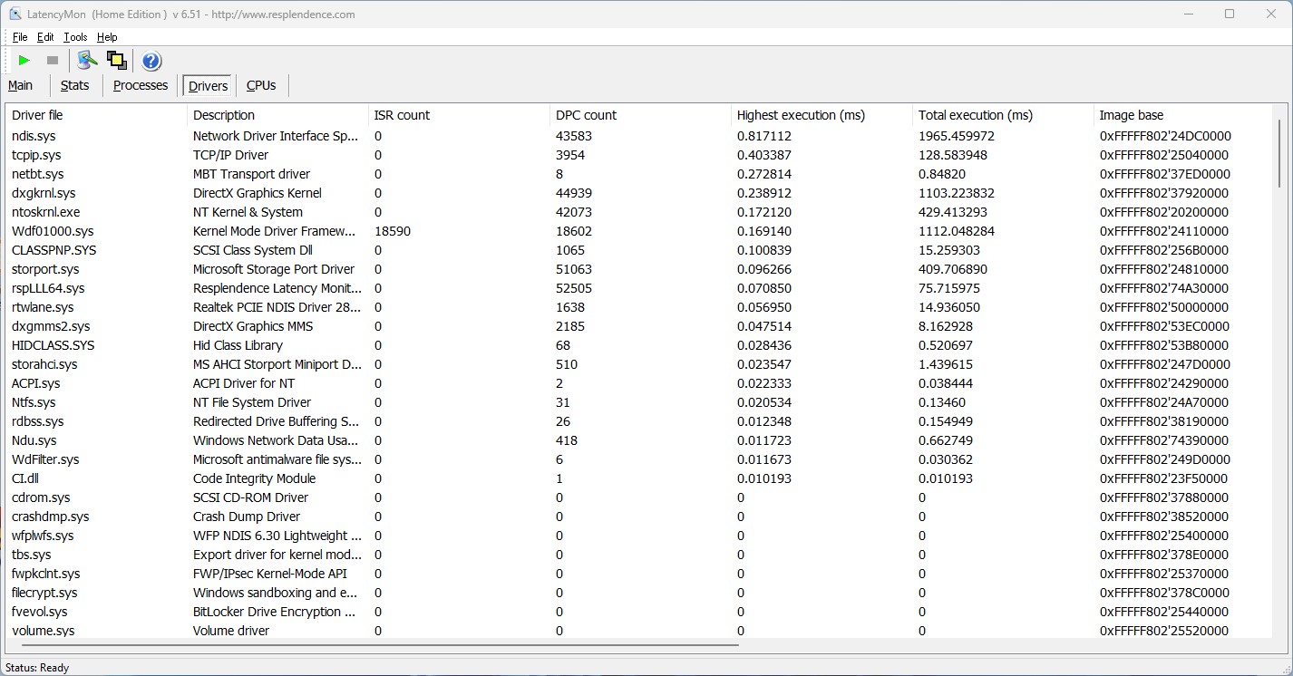Sort by the Description column header
The width and height of the screenshot is (1293, 676).
(x=278, y=115)
